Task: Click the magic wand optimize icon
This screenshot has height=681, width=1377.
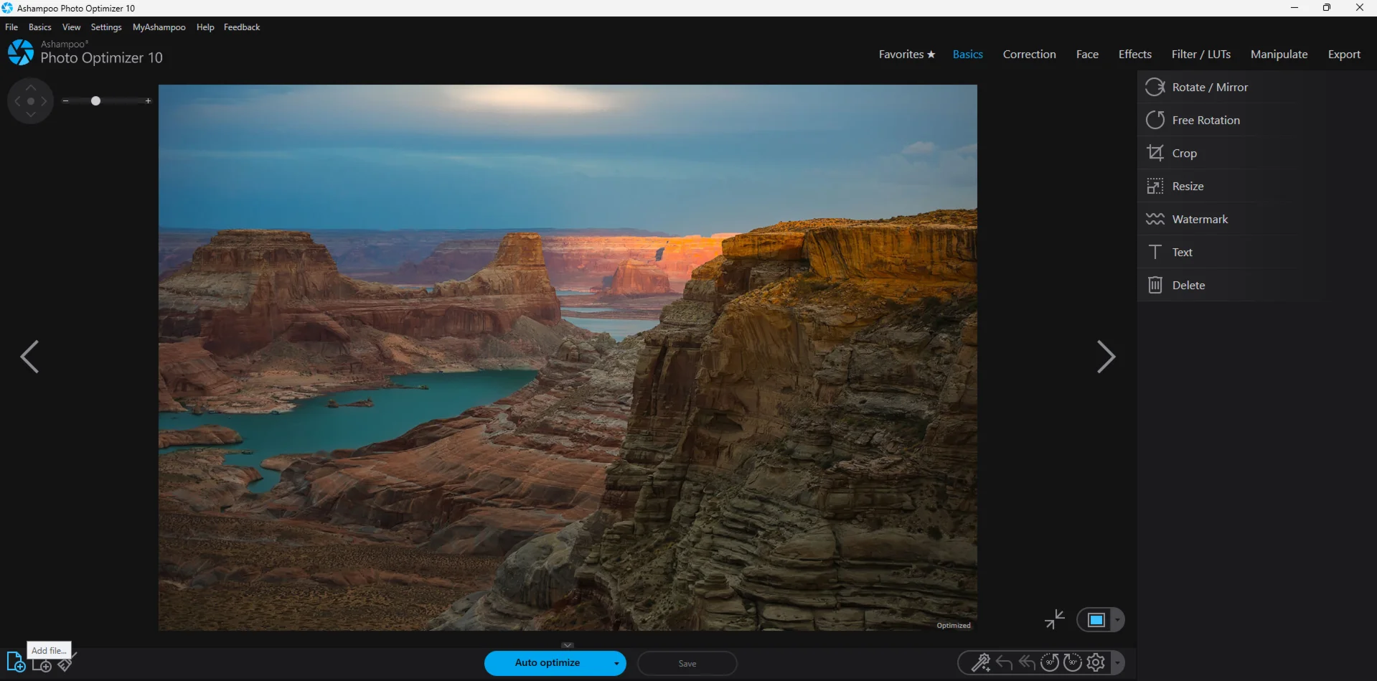Action: (980, 662)
